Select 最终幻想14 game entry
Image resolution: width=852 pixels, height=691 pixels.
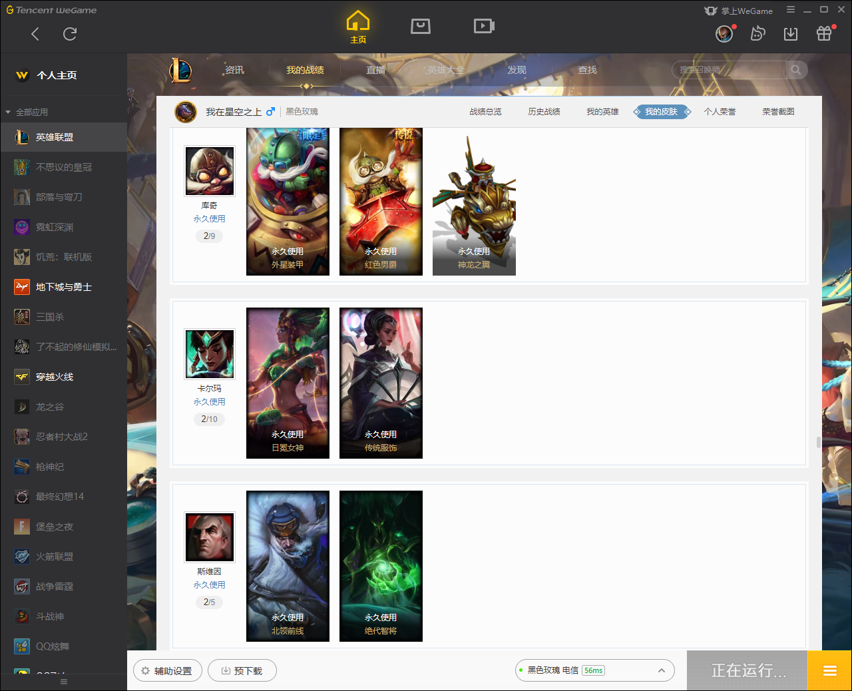tap(63, 497)
